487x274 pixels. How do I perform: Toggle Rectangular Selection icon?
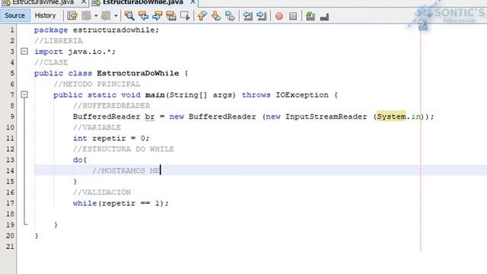point(185,15)
